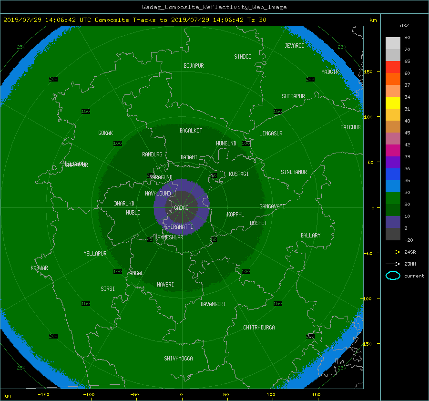Image resolution: width=429 pixels, height=401 pixels.
Task: Click the SHIVAMOGGA city label
Action: (178, 359)
